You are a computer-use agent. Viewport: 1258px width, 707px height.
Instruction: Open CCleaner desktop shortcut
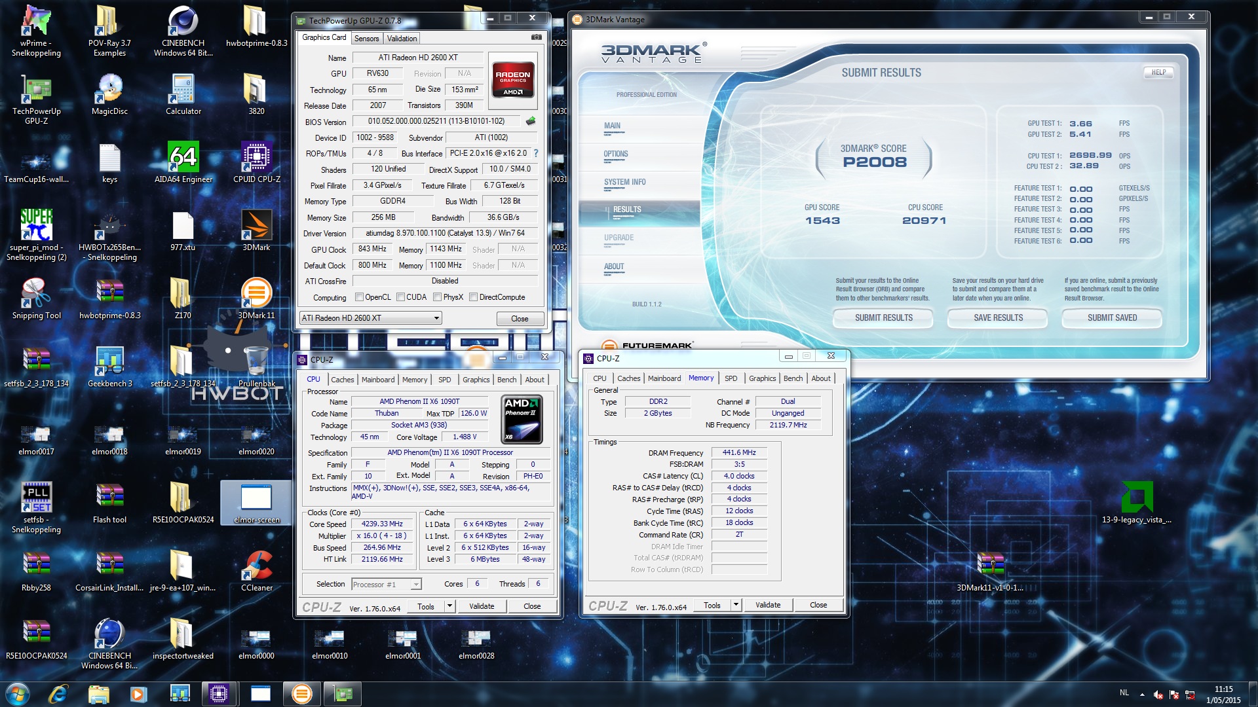(257, 571)
